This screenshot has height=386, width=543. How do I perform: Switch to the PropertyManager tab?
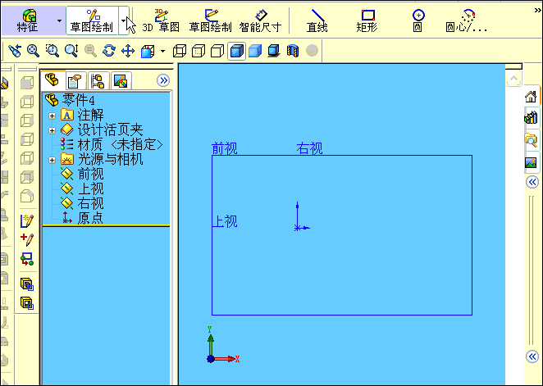[x=75, y=81]
